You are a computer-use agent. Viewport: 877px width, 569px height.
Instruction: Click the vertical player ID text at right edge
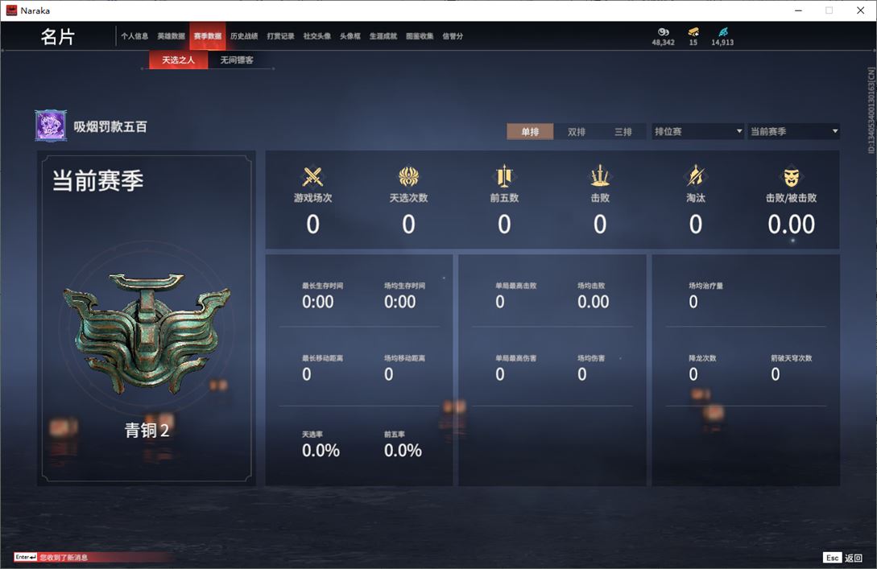pyautogui.click(x=871, y=110)
